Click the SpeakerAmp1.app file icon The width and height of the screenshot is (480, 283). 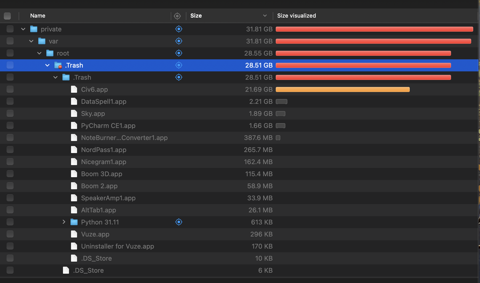coord(74,198)
